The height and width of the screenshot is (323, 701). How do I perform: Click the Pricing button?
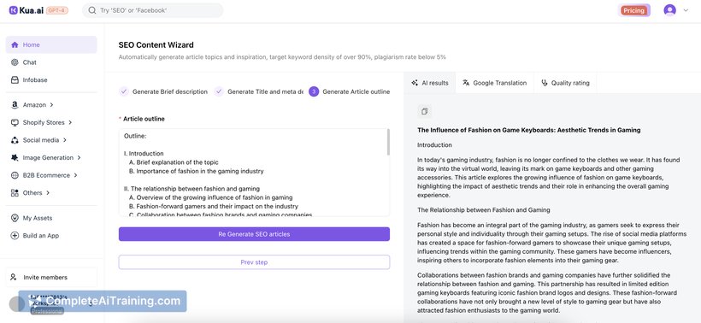[634, 11]
